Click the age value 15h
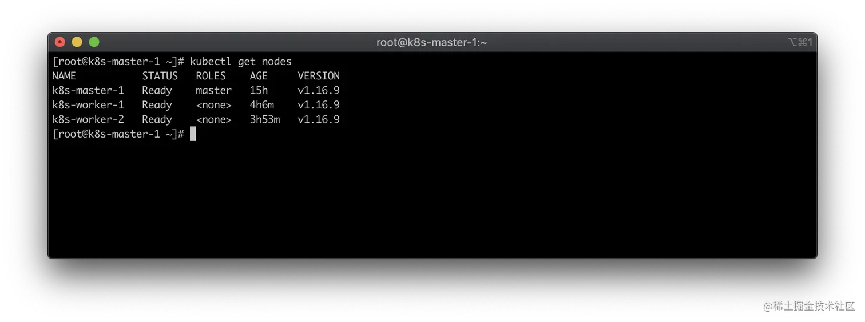Viewport: 865px width, 322px height. click(x=259, y=90)
